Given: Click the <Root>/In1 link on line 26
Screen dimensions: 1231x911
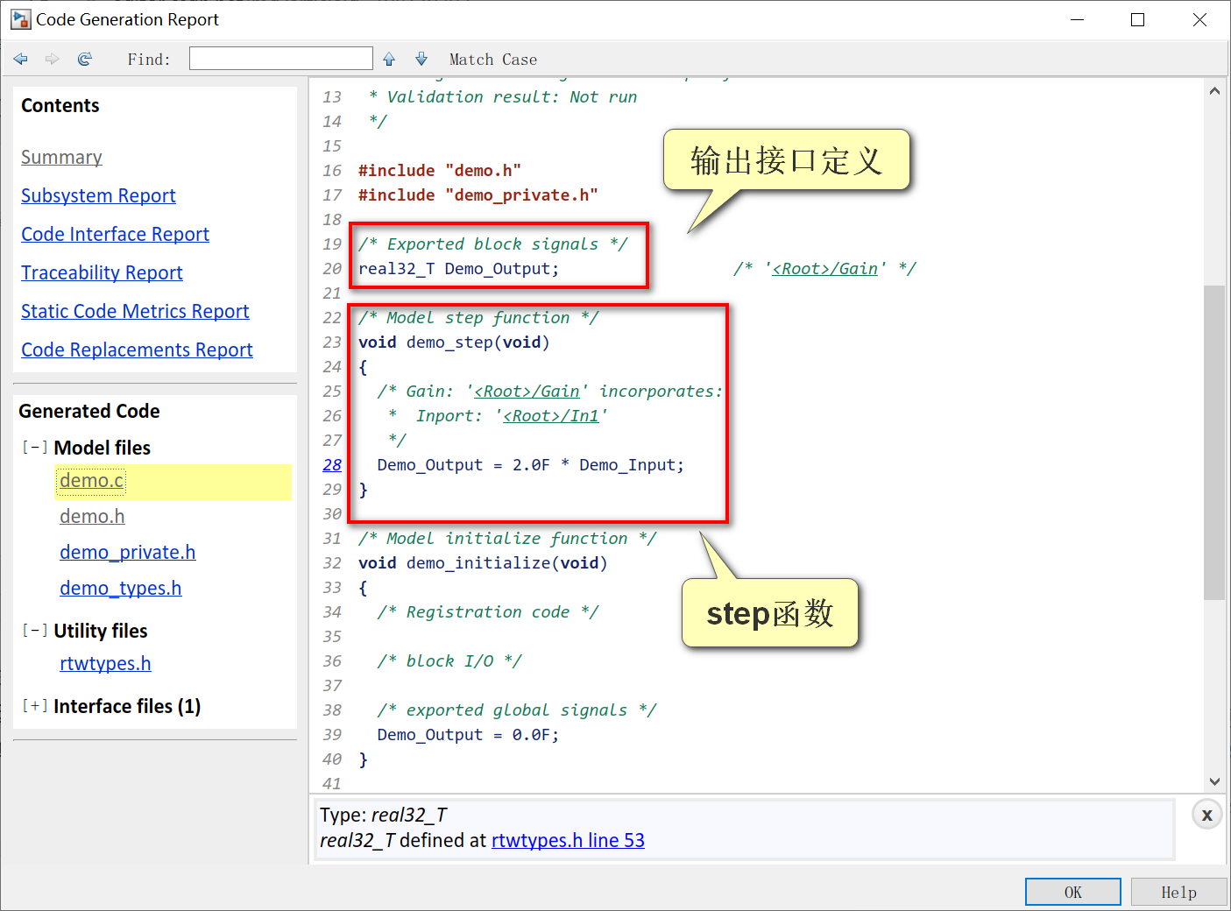Looking at the screenshot, I should coord(551,416).
